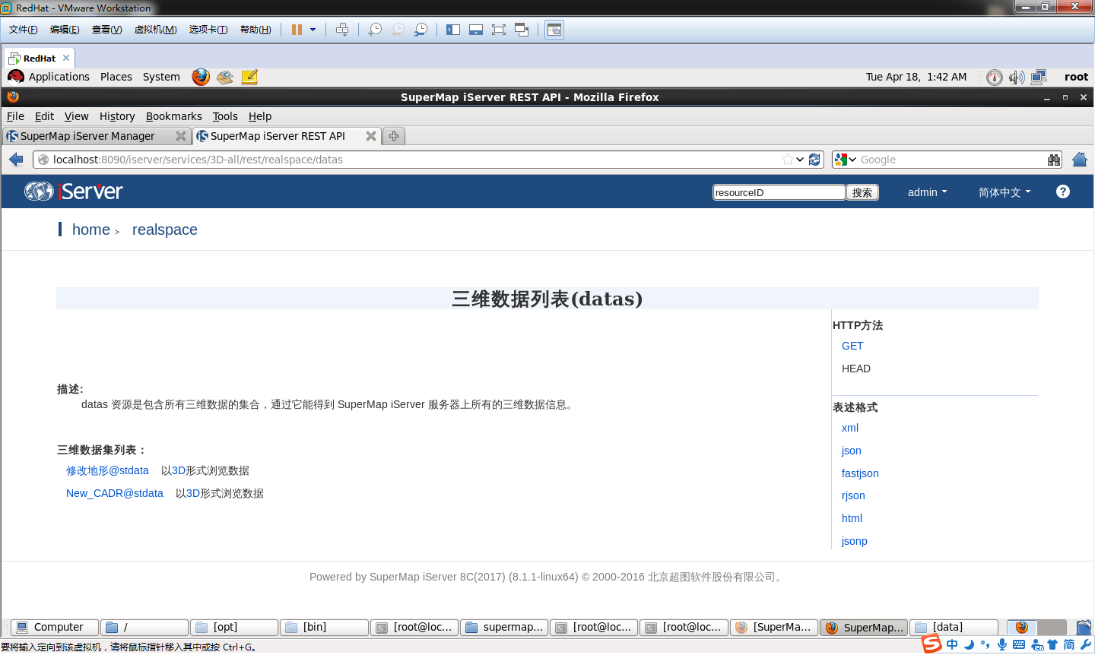Browse New_CADR@stdata in 3D form
The image size is (1095, 655).
pos(193,493)
